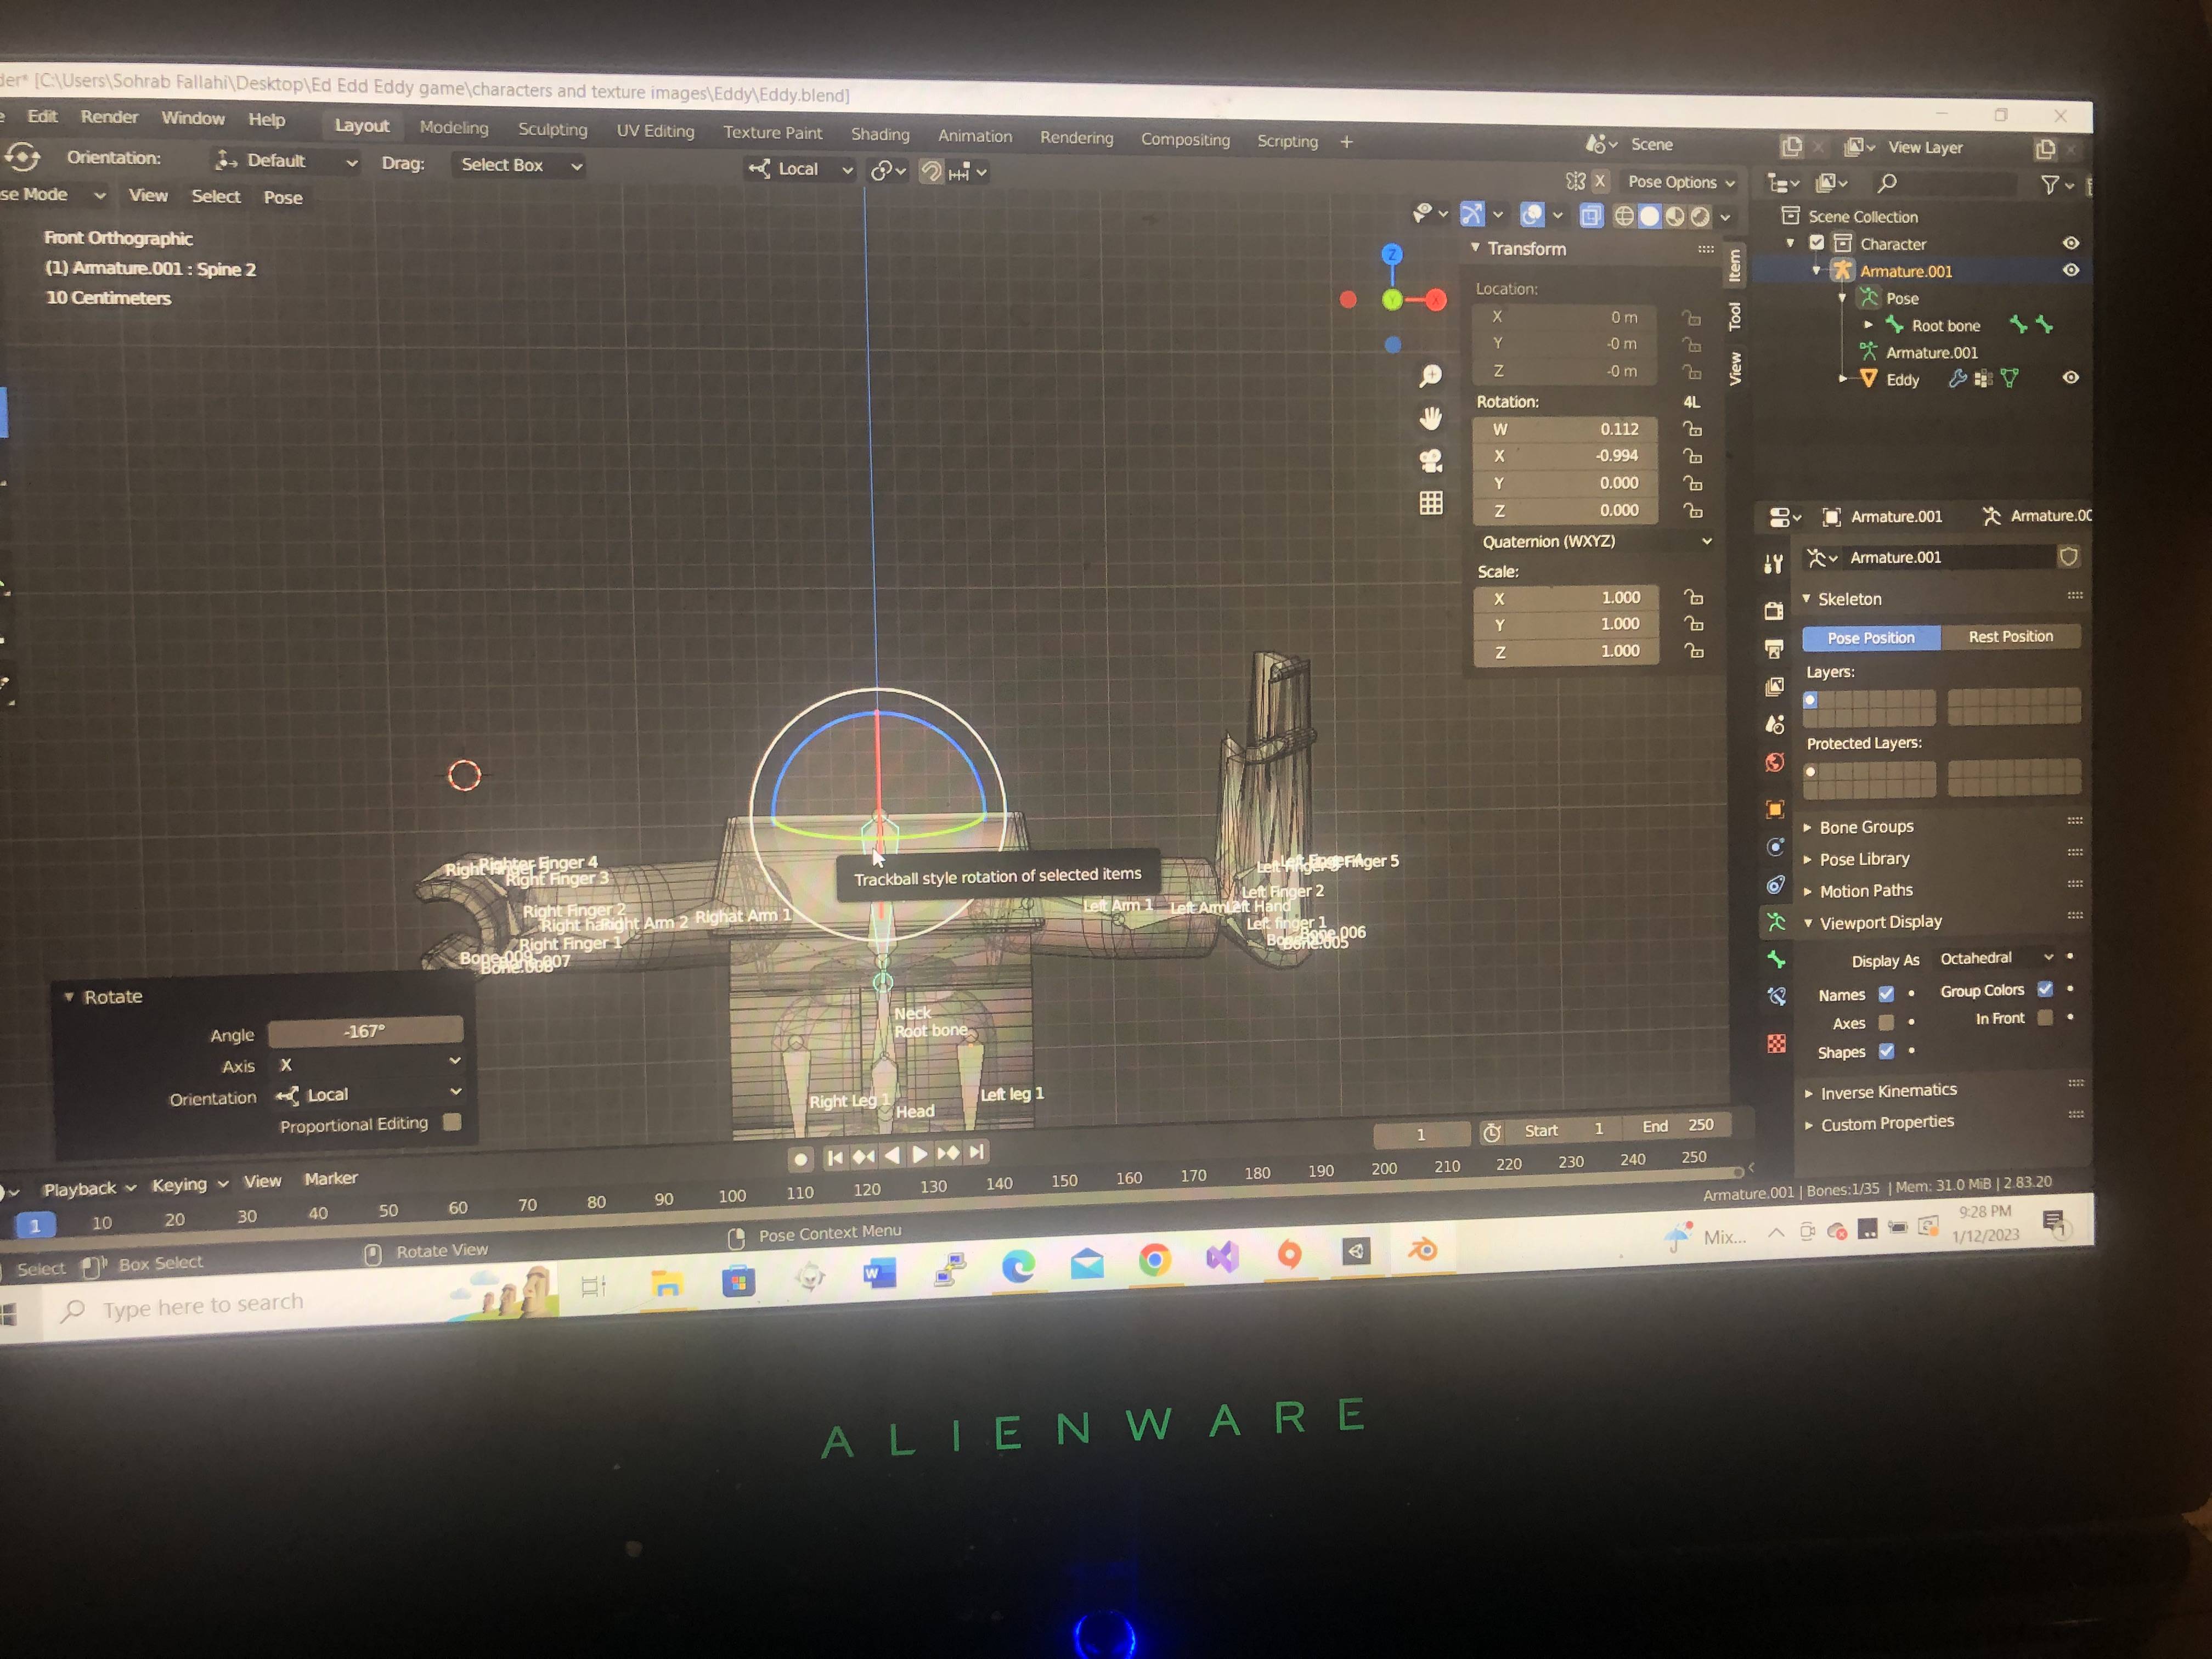This screenshot has width=2212, height=1659.
Task: Open the Object properties orange square icon
Action: 1775,809
